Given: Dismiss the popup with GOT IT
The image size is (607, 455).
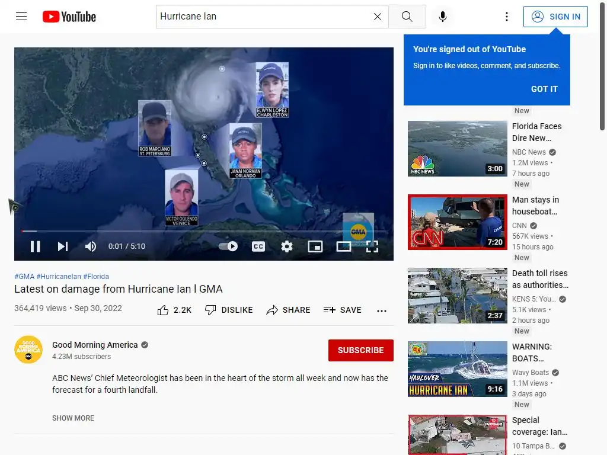Looking at the screenshot, I should pos(544,89).
